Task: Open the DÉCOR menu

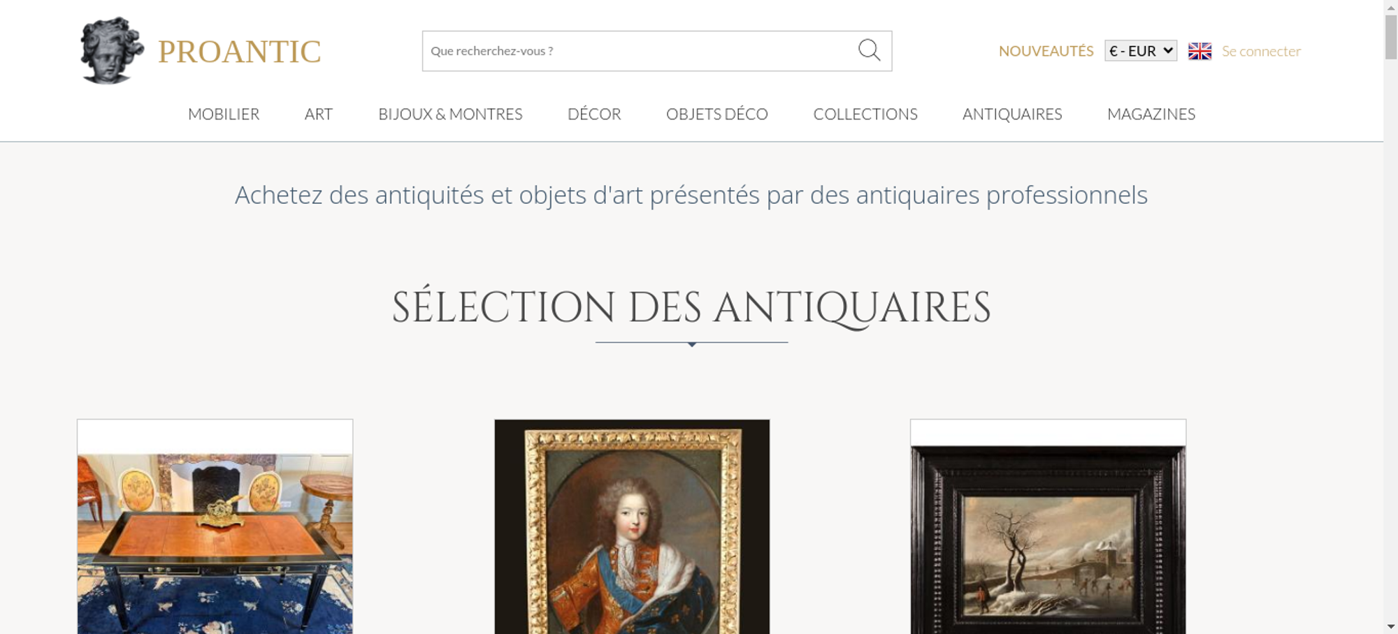Action: [594, 114]
